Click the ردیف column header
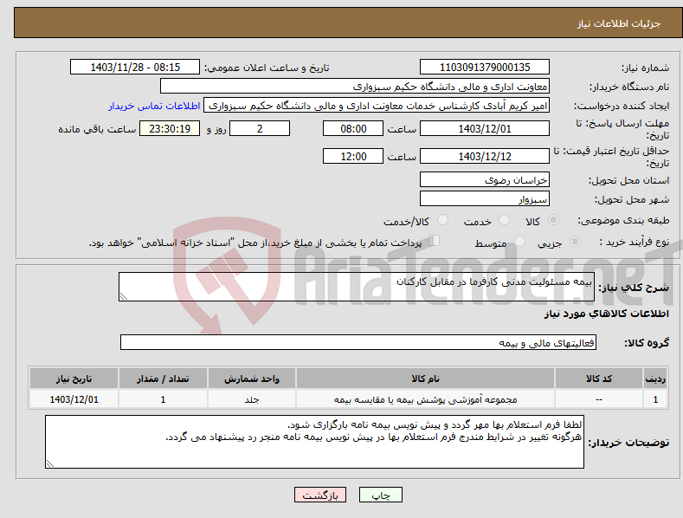683x518 pixels. (x=655, y=379)
